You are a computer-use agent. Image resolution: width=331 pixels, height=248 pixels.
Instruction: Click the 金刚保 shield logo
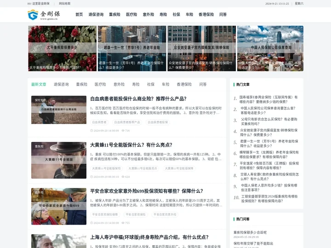point(33,15)
